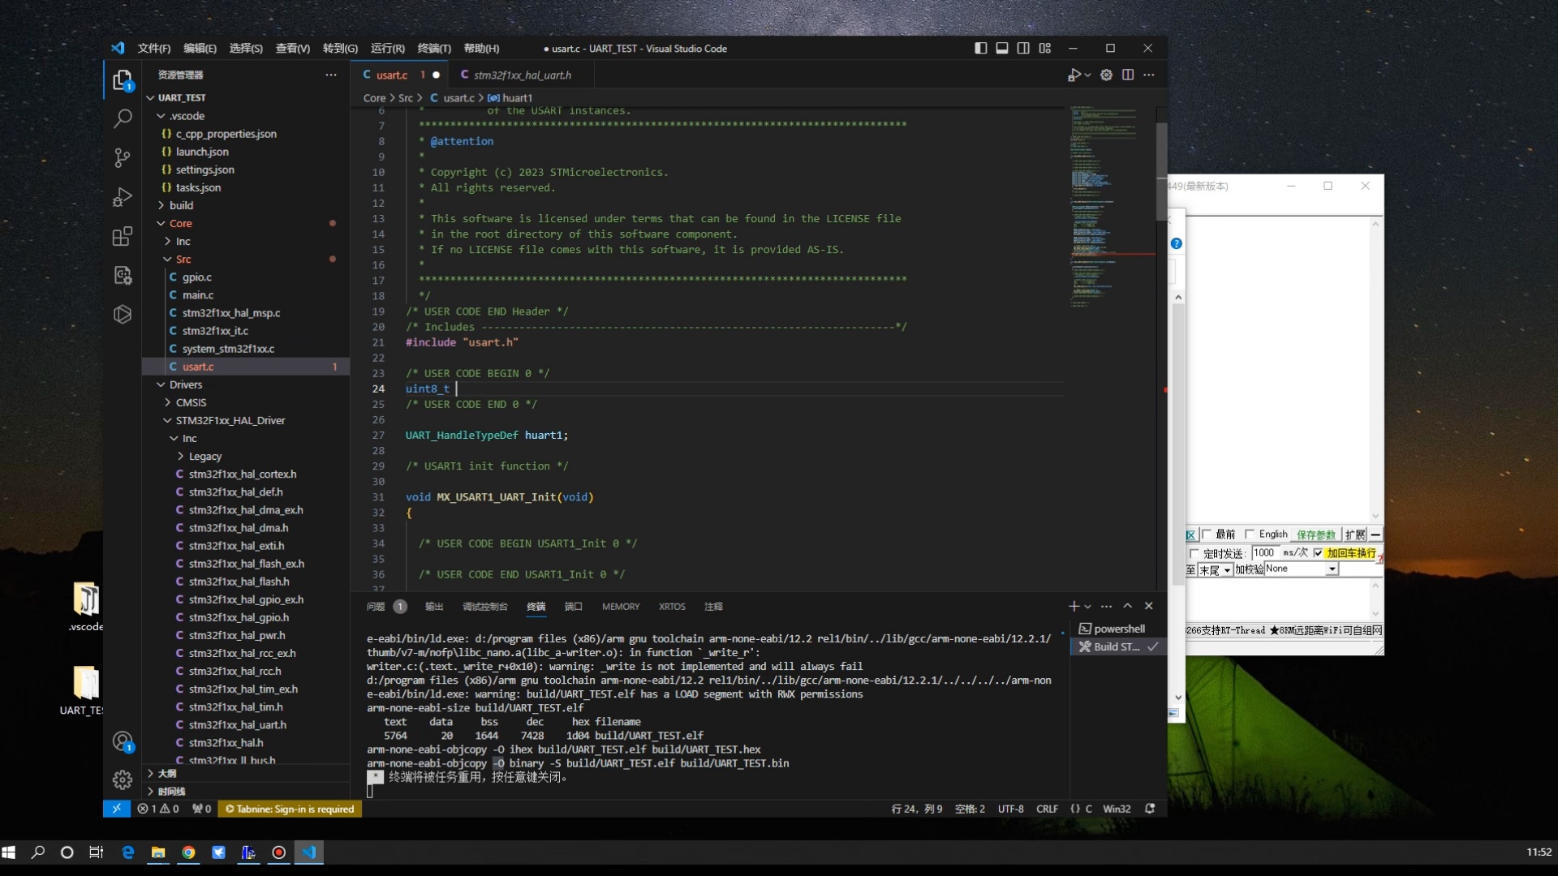Open the Search view in activity bar
Screen dimensions: 1558x876
point(123,119)
